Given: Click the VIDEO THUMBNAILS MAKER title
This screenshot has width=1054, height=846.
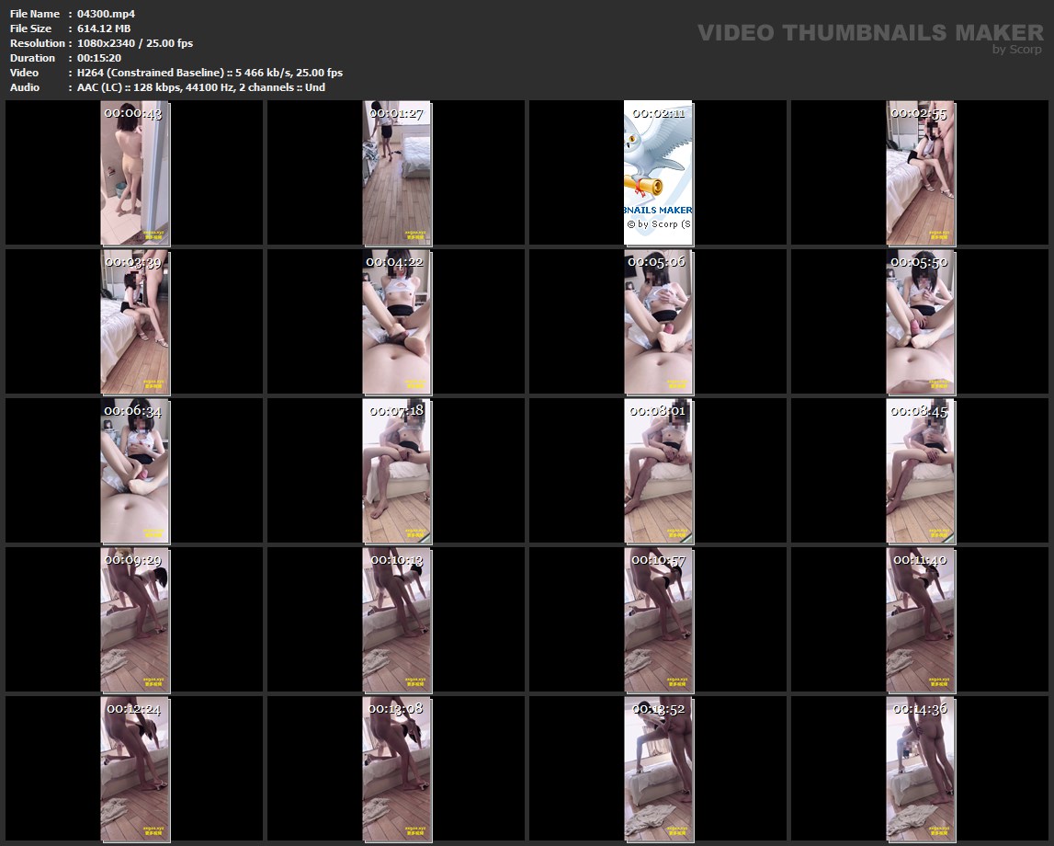Looking at the screenshot, I should pyautogui.click(x=869, y=32).
